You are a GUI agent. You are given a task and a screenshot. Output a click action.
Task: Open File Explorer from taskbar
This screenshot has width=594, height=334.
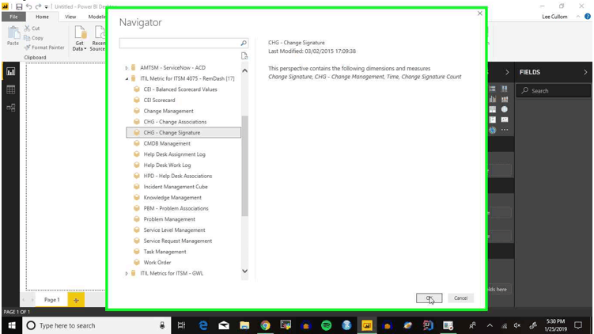(x=244, y=325)
